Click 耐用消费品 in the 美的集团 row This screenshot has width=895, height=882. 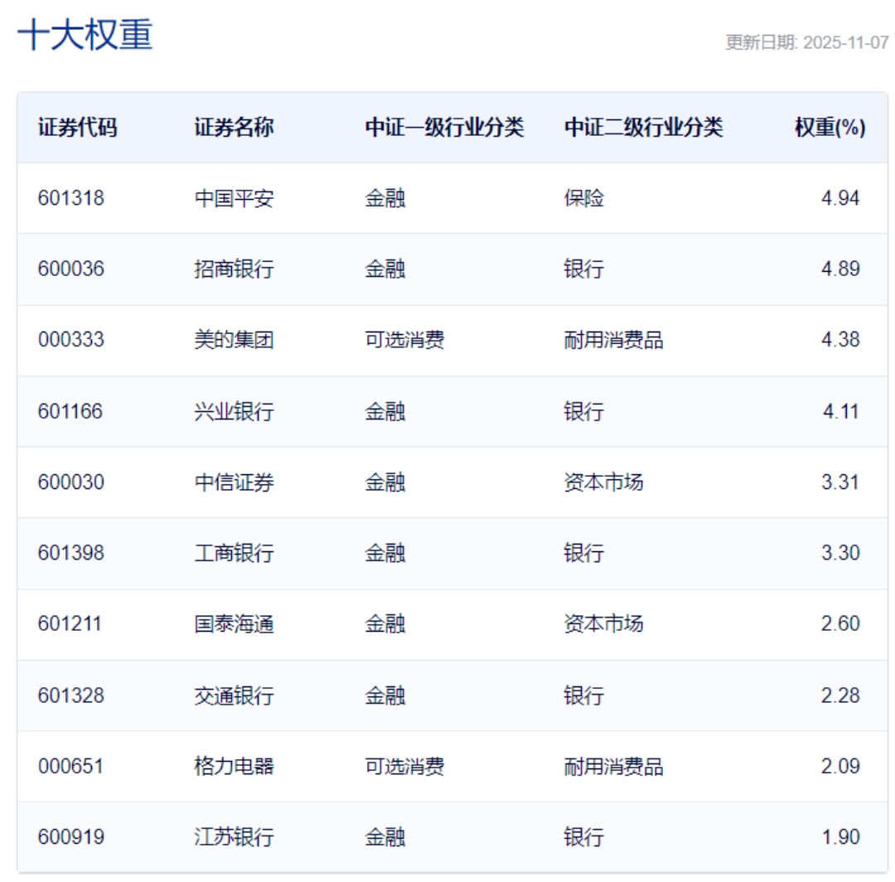(x=613, y=340)
